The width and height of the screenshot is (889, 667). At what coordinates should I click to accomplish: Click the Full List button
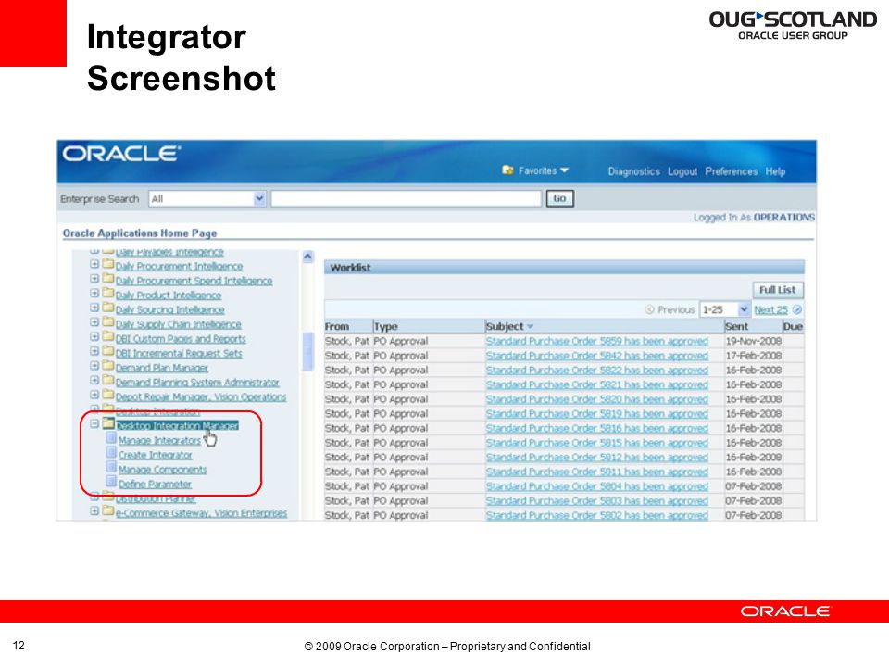pyautogui.click(x=777, y=290)
